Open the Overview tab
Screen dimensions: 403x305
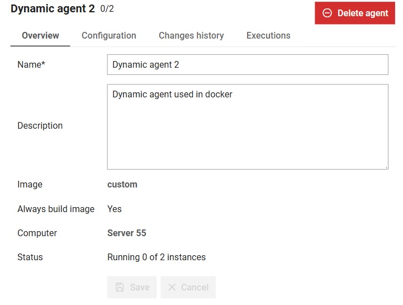(x=40, y=35)
